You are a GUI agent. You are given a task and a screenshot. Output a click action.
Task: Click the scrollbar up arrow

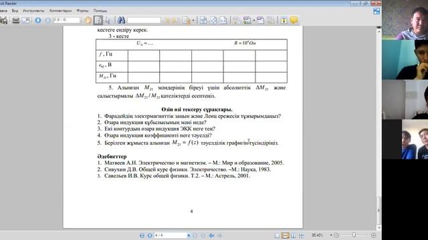379,31
